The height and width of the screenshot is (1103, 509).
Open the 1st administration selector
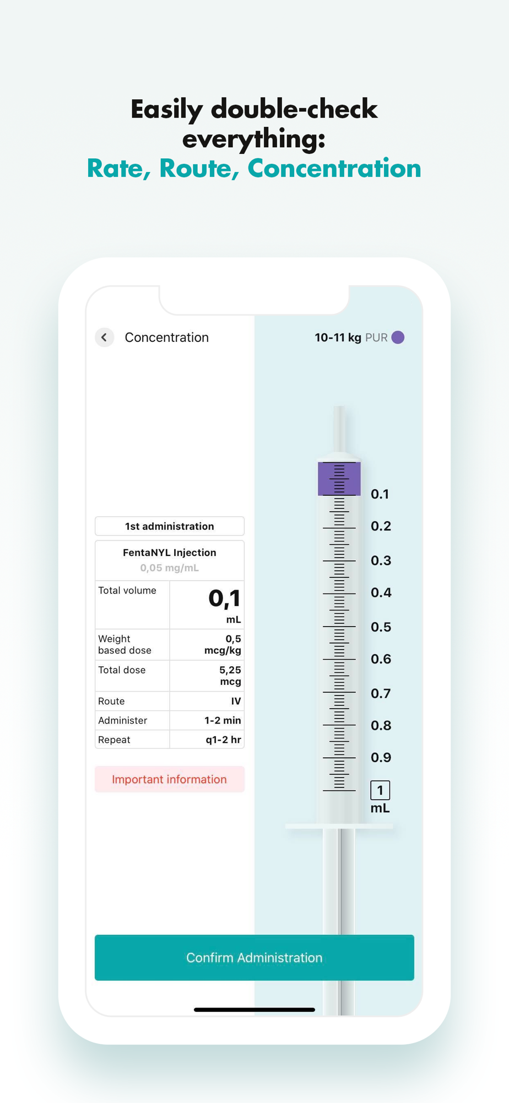pyautogui.click(x=170, y=526)
